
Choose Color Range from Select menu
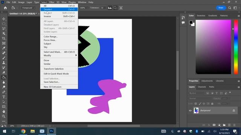click(59, 37)
